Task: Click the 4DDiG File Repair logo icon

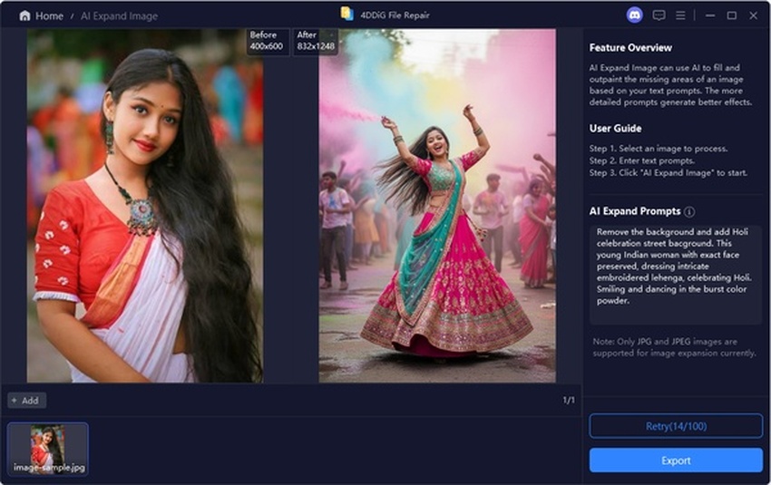Action: [x=347, y=14]
